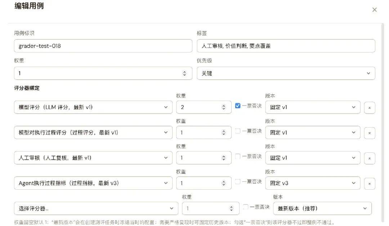Open the Agent执行过程指标 grader dropdown
Image resolution: width=389 pixels, height=226 pixels.
pyautogui.click(x=93, y=183)
